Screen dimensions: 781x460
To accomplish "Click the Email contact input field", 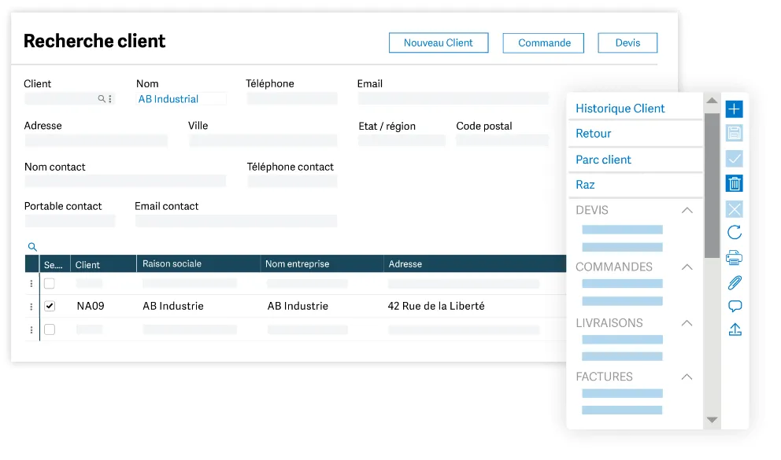I will (236, 221).
